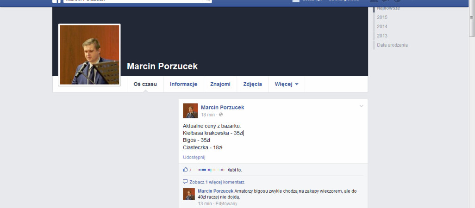The height and width of the screenshot is (208, 475).
Task: Click the Udostępnij share link
Action: point(194,157)
